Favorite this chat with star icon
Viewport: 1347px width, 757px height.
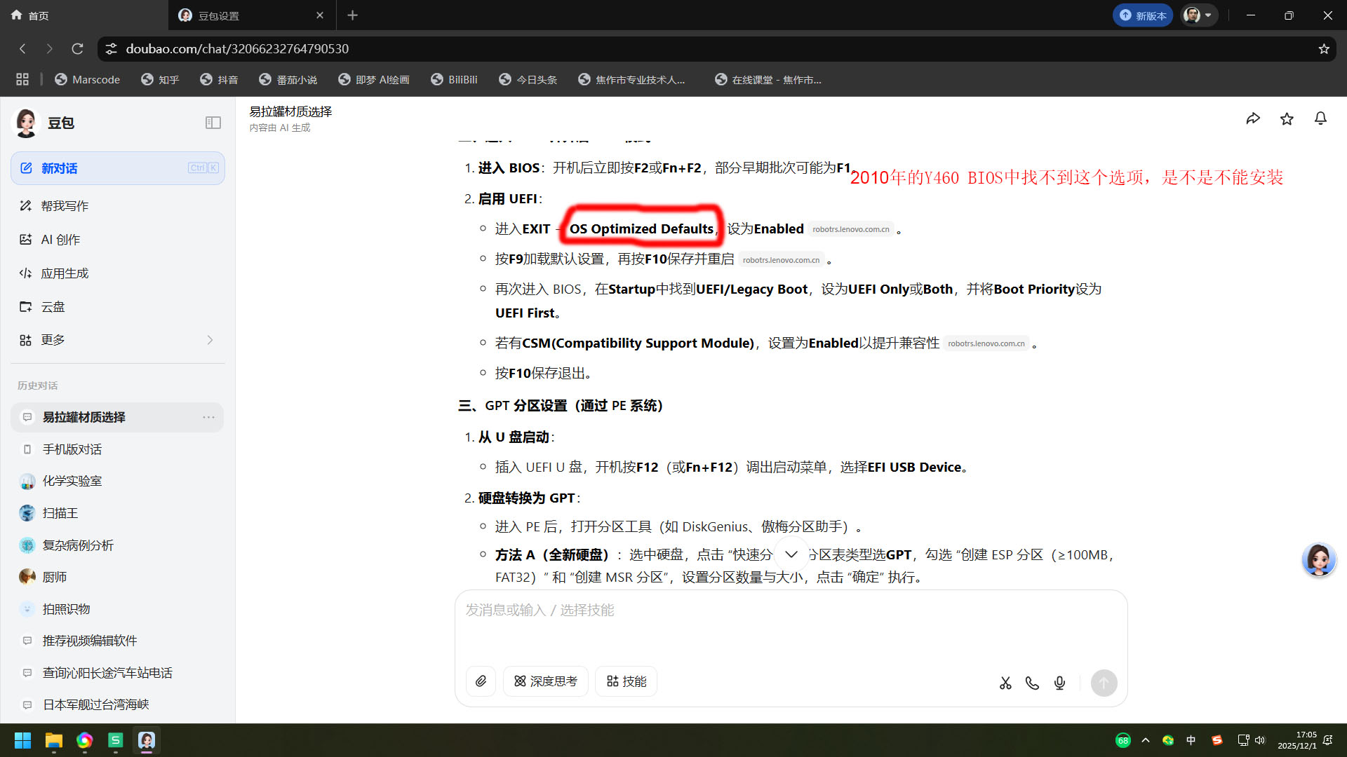coord(1287,119)
